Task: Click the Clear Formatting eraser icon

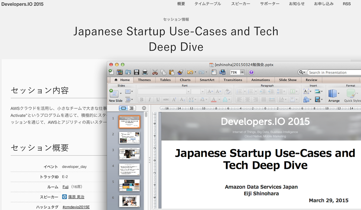Action: coord(228,91)
